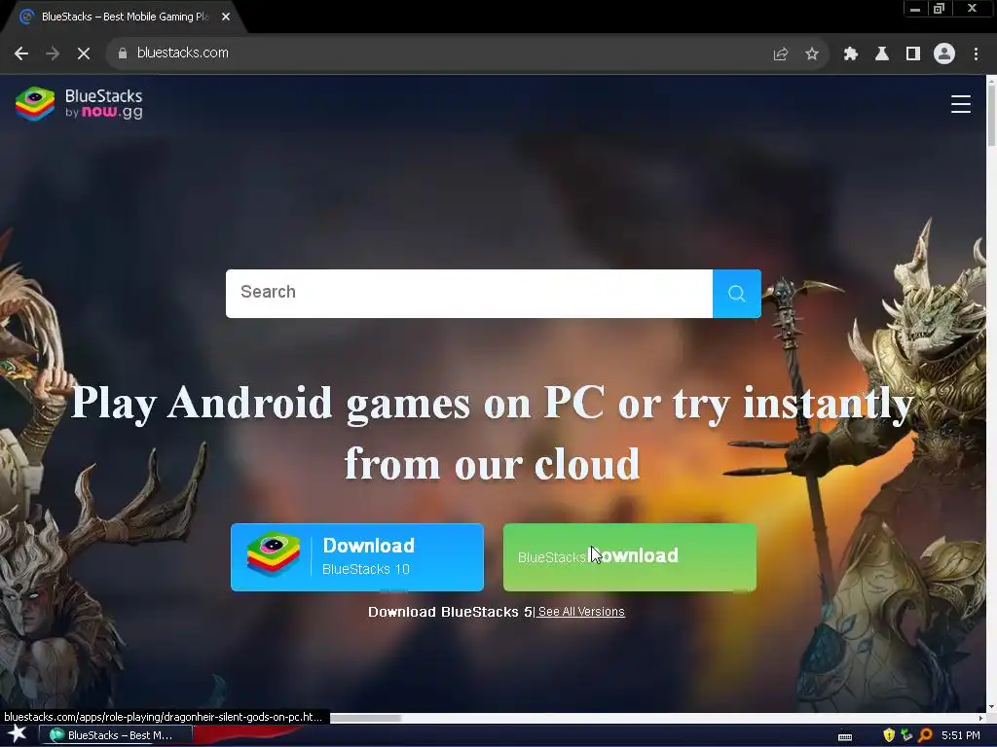Image resolution: width=997 pixels, height=747 pixels.
Task: Go back to previous page
Action: 21,53
